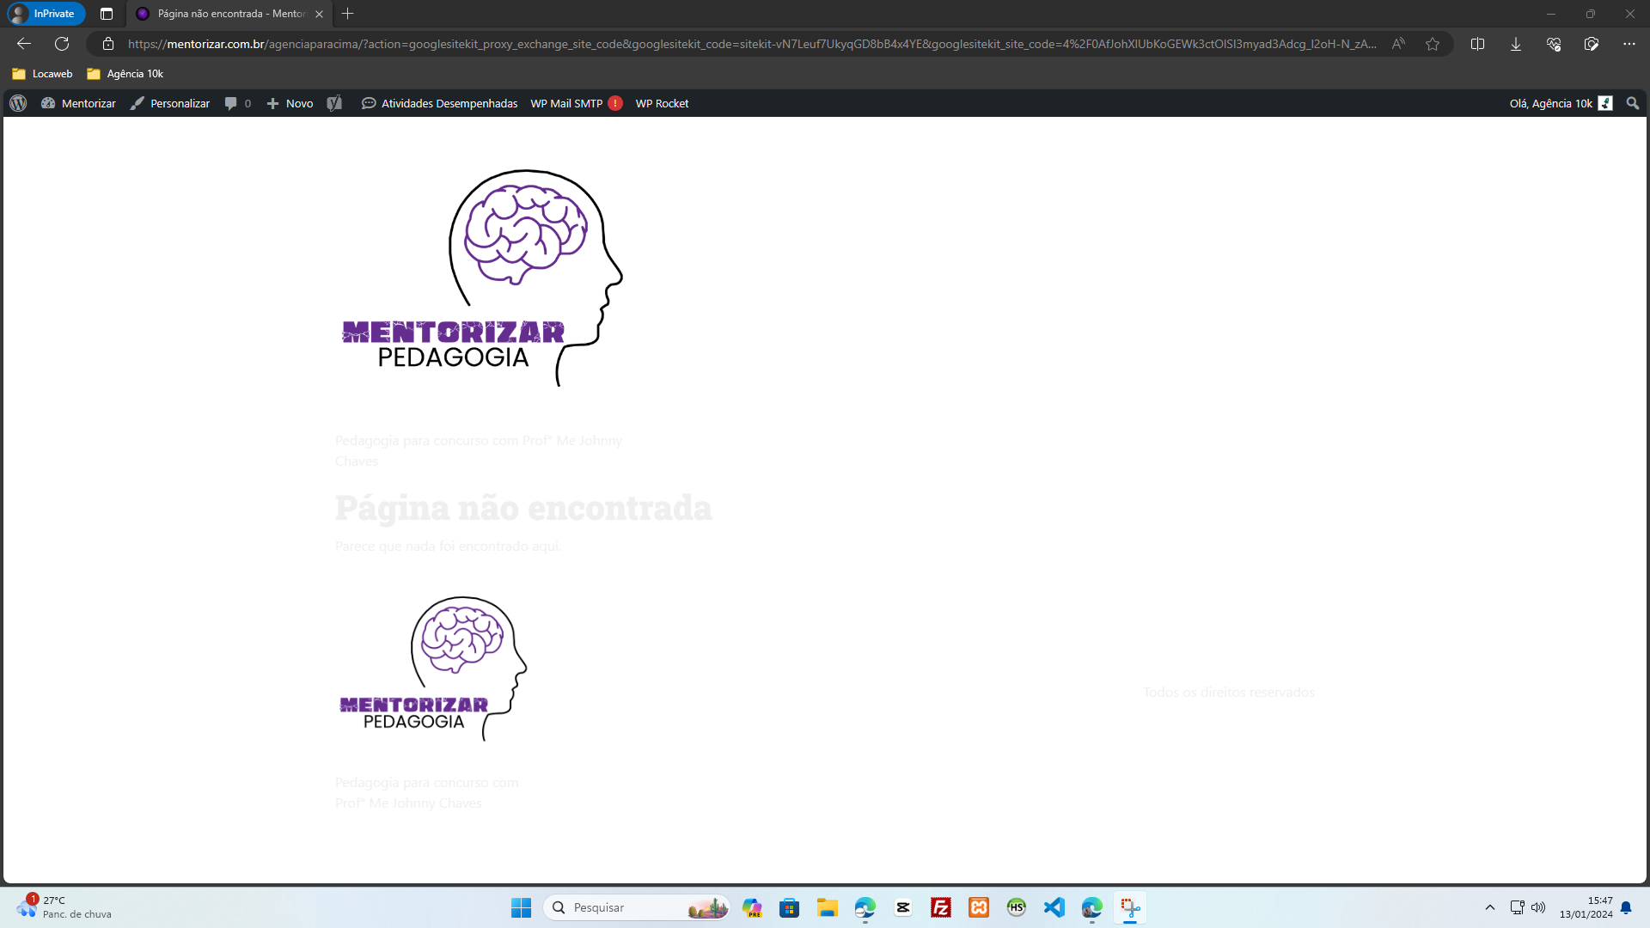Screen dimensions: 1650x928
Task: Click the WordPress logo in admin bar
Action: 18,103
